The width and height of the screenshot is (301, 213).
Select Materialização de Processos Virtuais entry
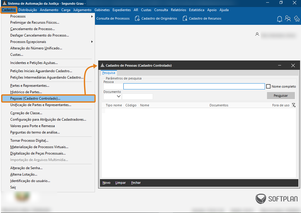[39, 147]
